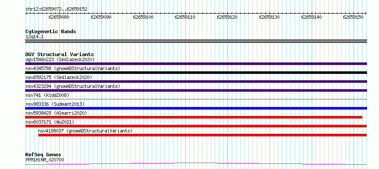Open the RefSeq Genes track title
Screen dimensions: 379x169
pyautogui.click(x=43, y=155)
